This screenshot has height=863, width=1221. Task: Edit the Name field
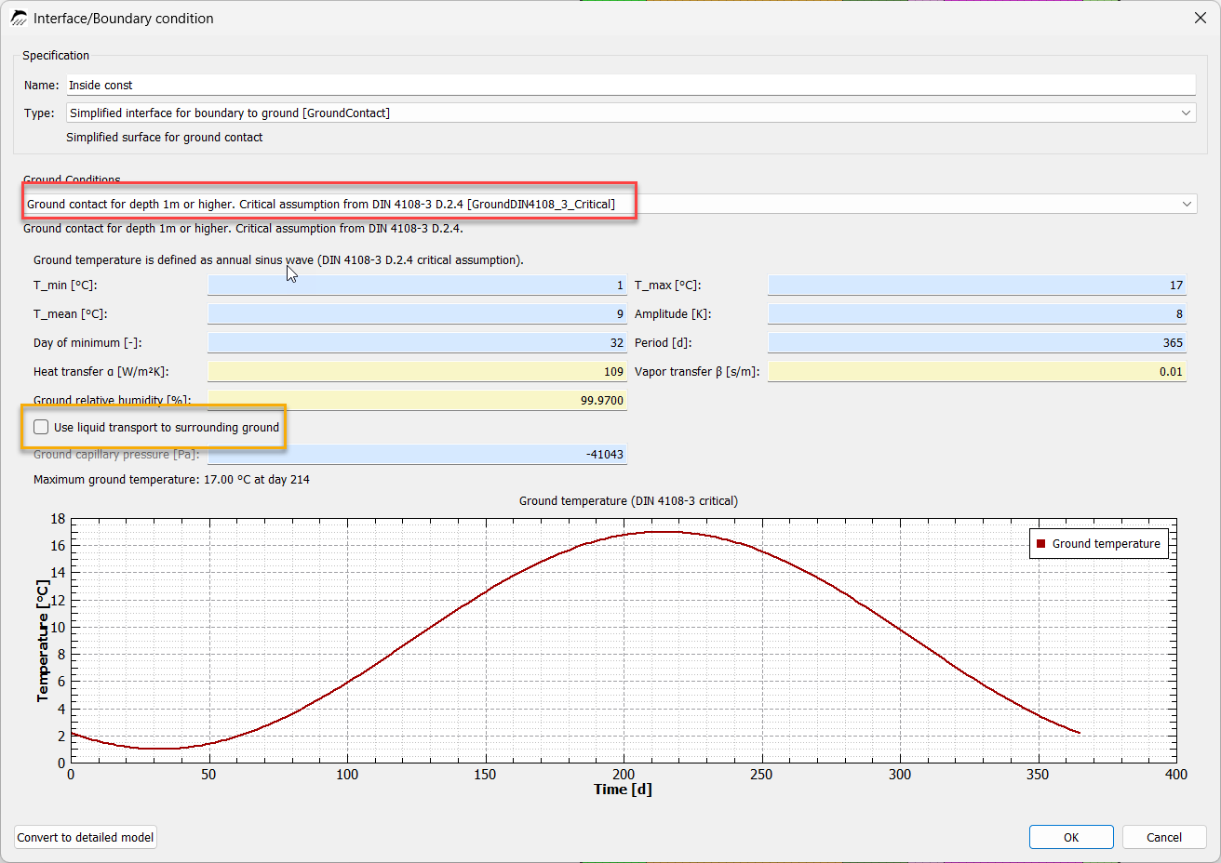point(631,85)
